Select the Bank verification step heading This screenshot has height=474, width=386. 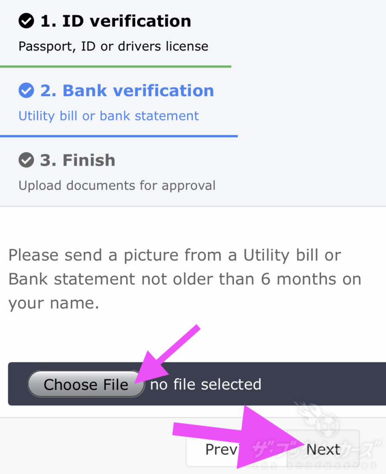click(x=127, y=91)
